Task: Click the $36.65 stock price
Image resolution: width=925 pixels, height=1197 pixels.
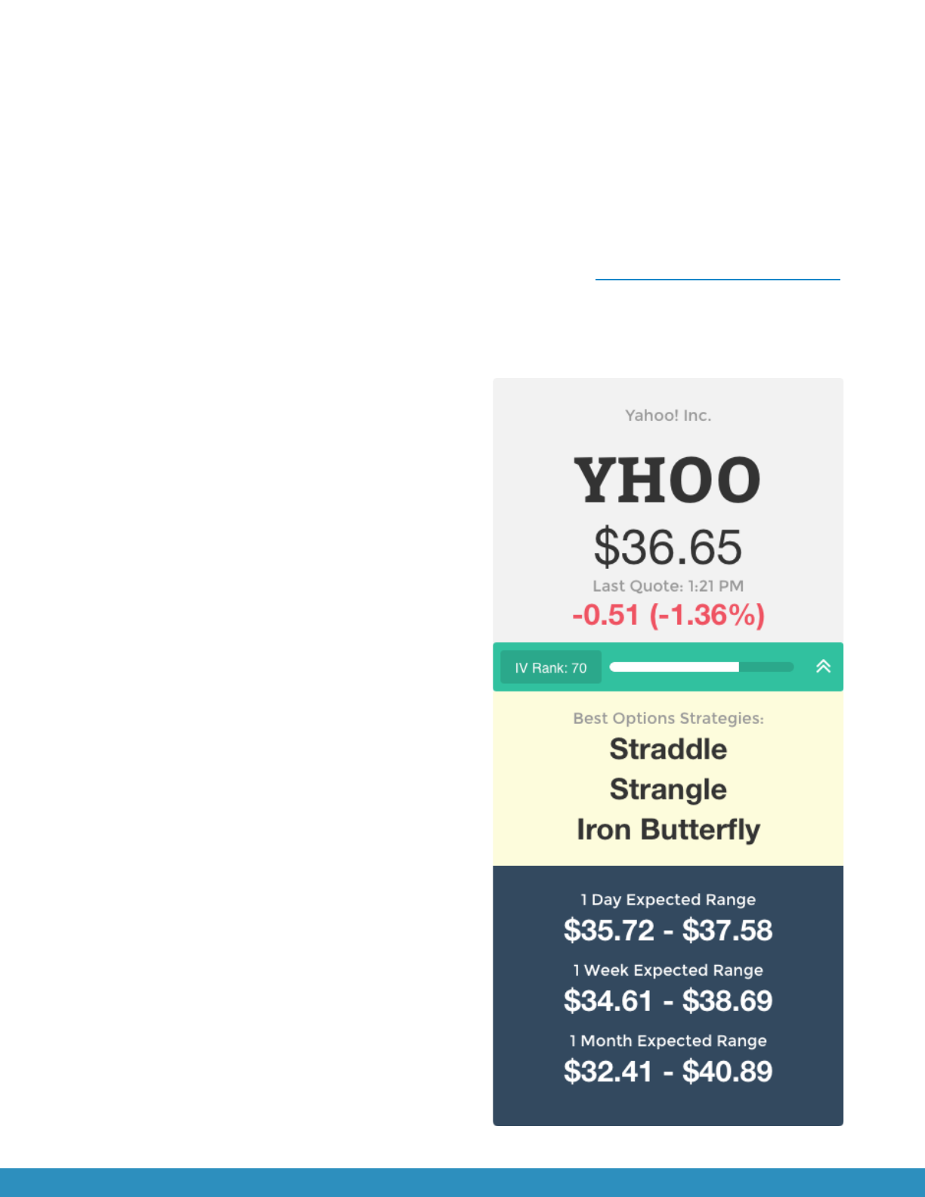Action: pyautogui.click(x=668, y=547)
